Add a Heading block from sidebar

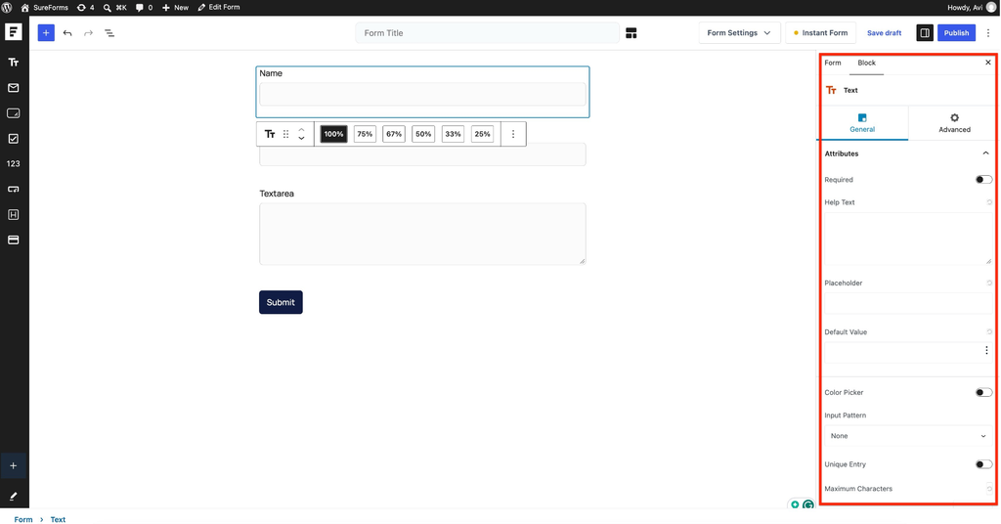[x=14, y=214]
